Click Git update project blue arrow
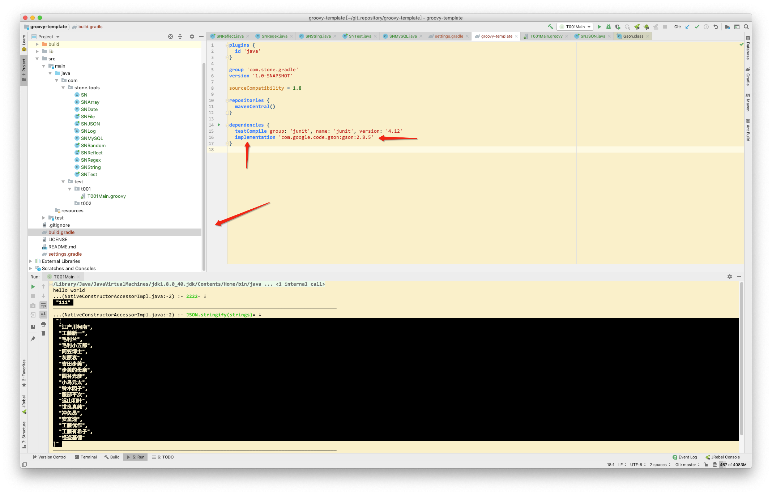 tap(687, 27)
